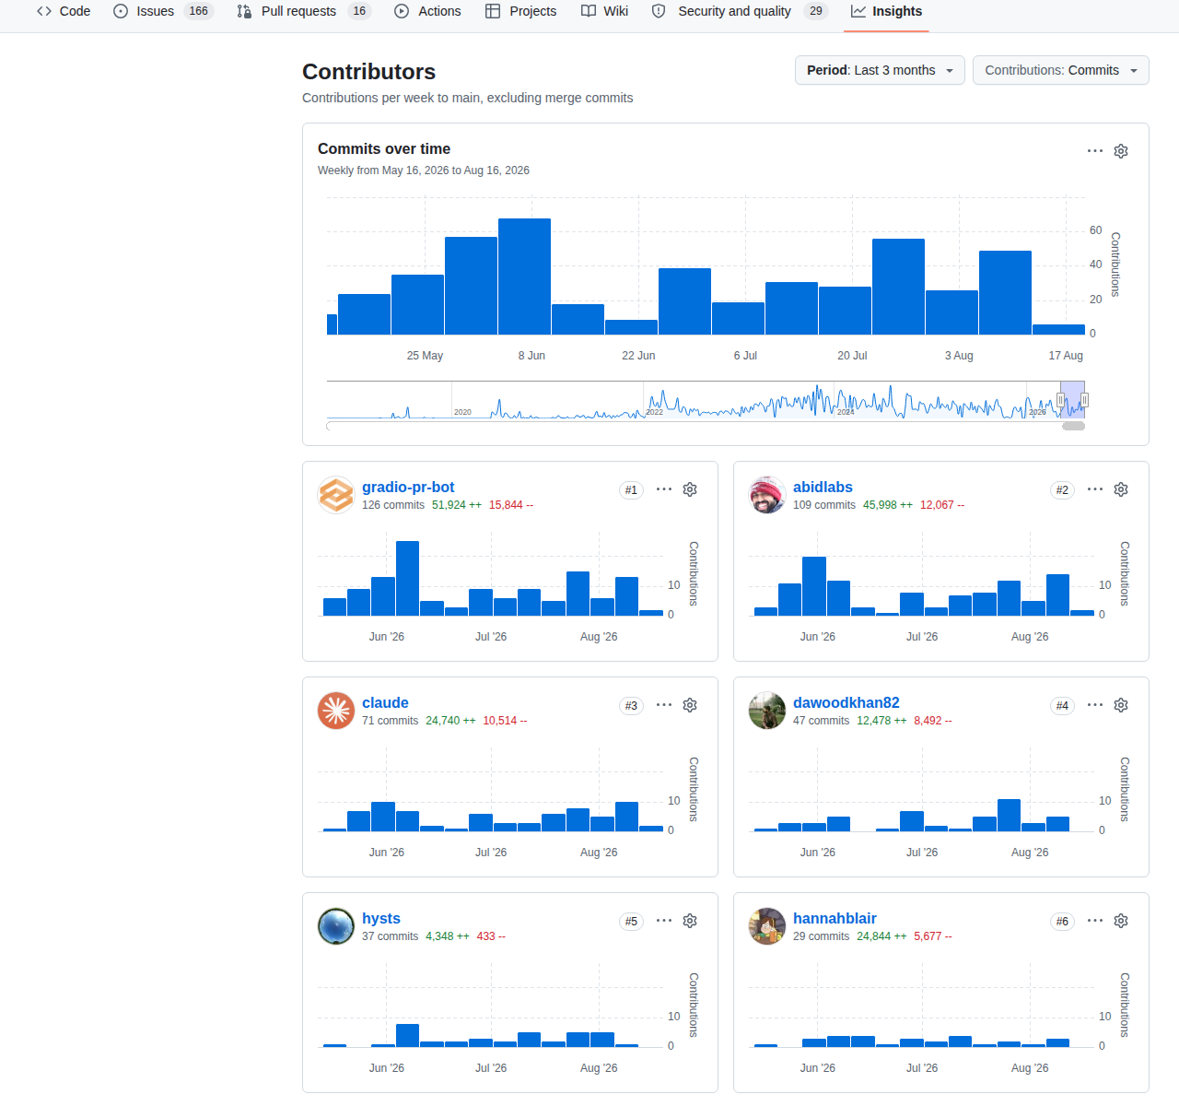Open three-dot menu on claude card

664,705
